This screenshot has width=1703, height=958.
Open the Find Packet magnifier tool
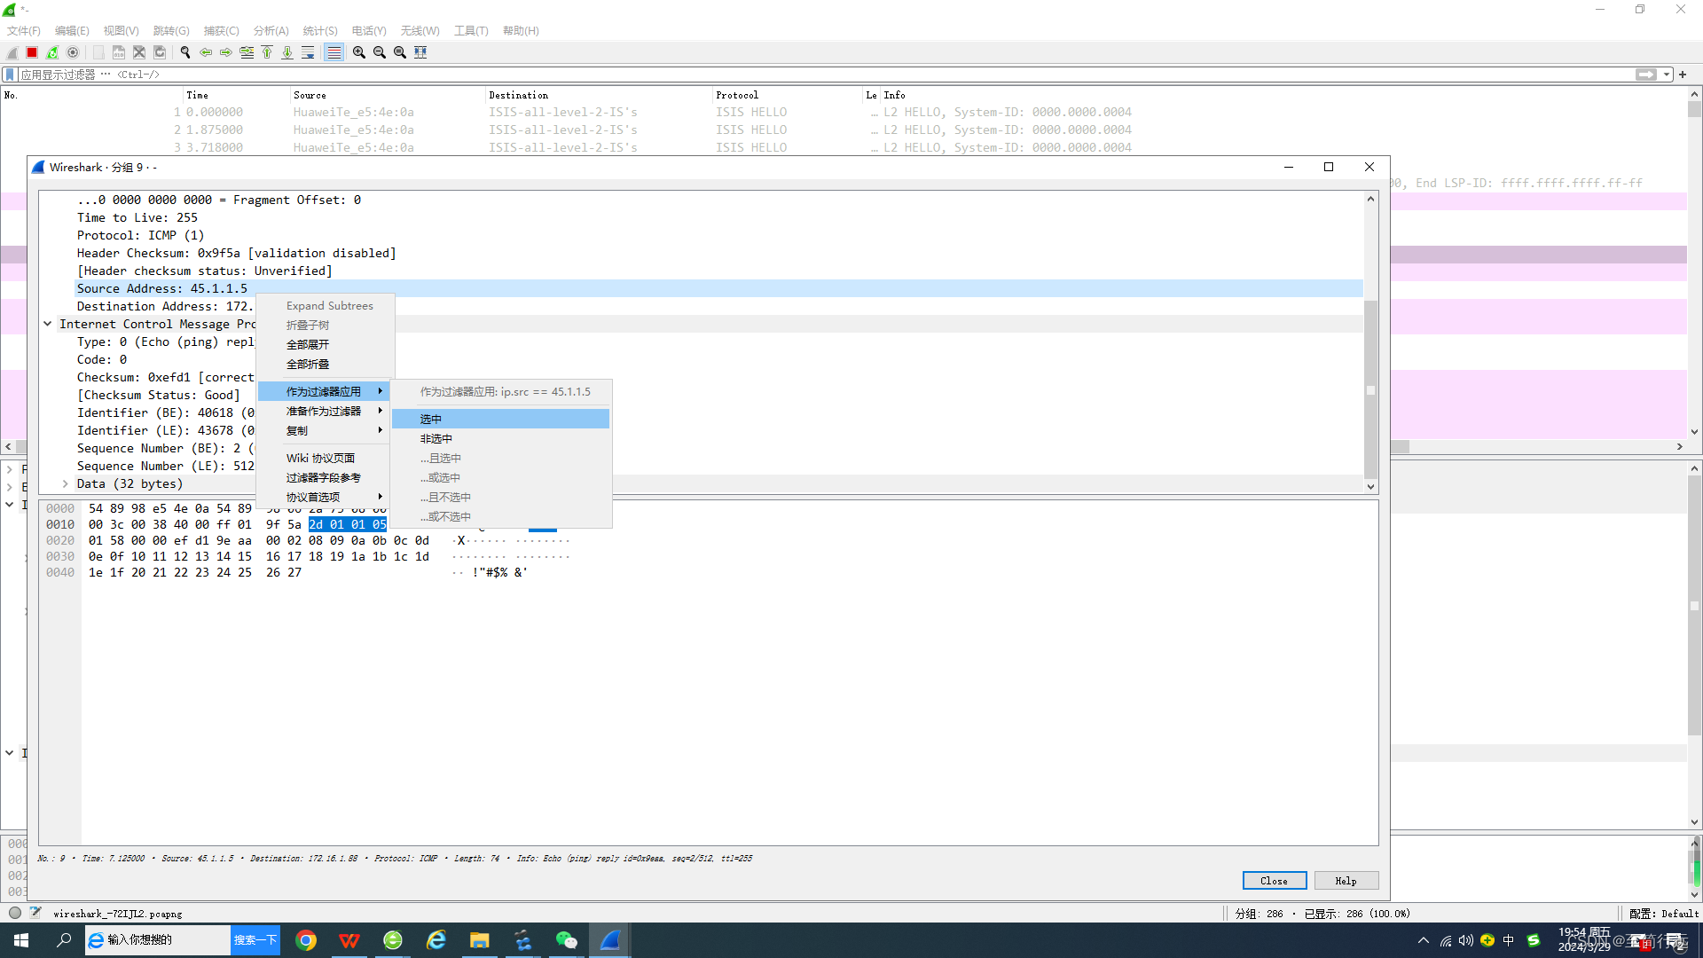click(x=185, y=52)
